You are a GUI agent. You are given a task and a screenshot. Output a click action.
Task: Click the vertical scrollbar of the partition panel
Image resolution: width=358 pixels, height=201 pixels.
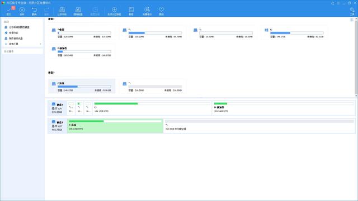(356, 57)
